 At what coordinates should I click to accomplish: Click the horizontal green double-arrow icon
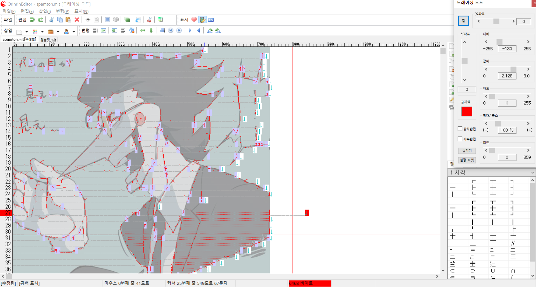coord(143,30)
